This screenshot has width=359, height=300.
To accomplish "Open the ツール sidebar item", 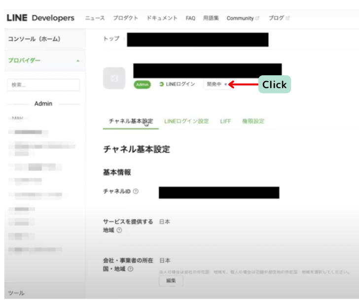I will pyautogui.click(x=16, y=293).
